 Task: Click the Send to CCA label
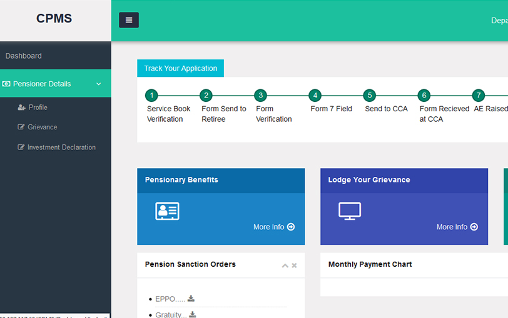click(386, 109)
